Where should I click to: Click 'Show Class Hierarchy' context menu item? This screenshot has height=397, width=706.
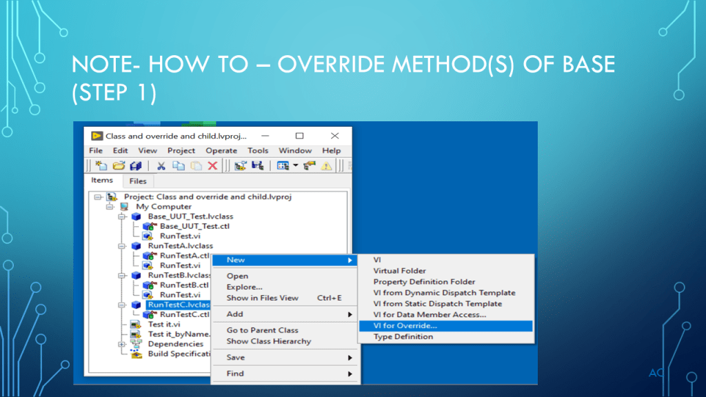coord(269,341)
